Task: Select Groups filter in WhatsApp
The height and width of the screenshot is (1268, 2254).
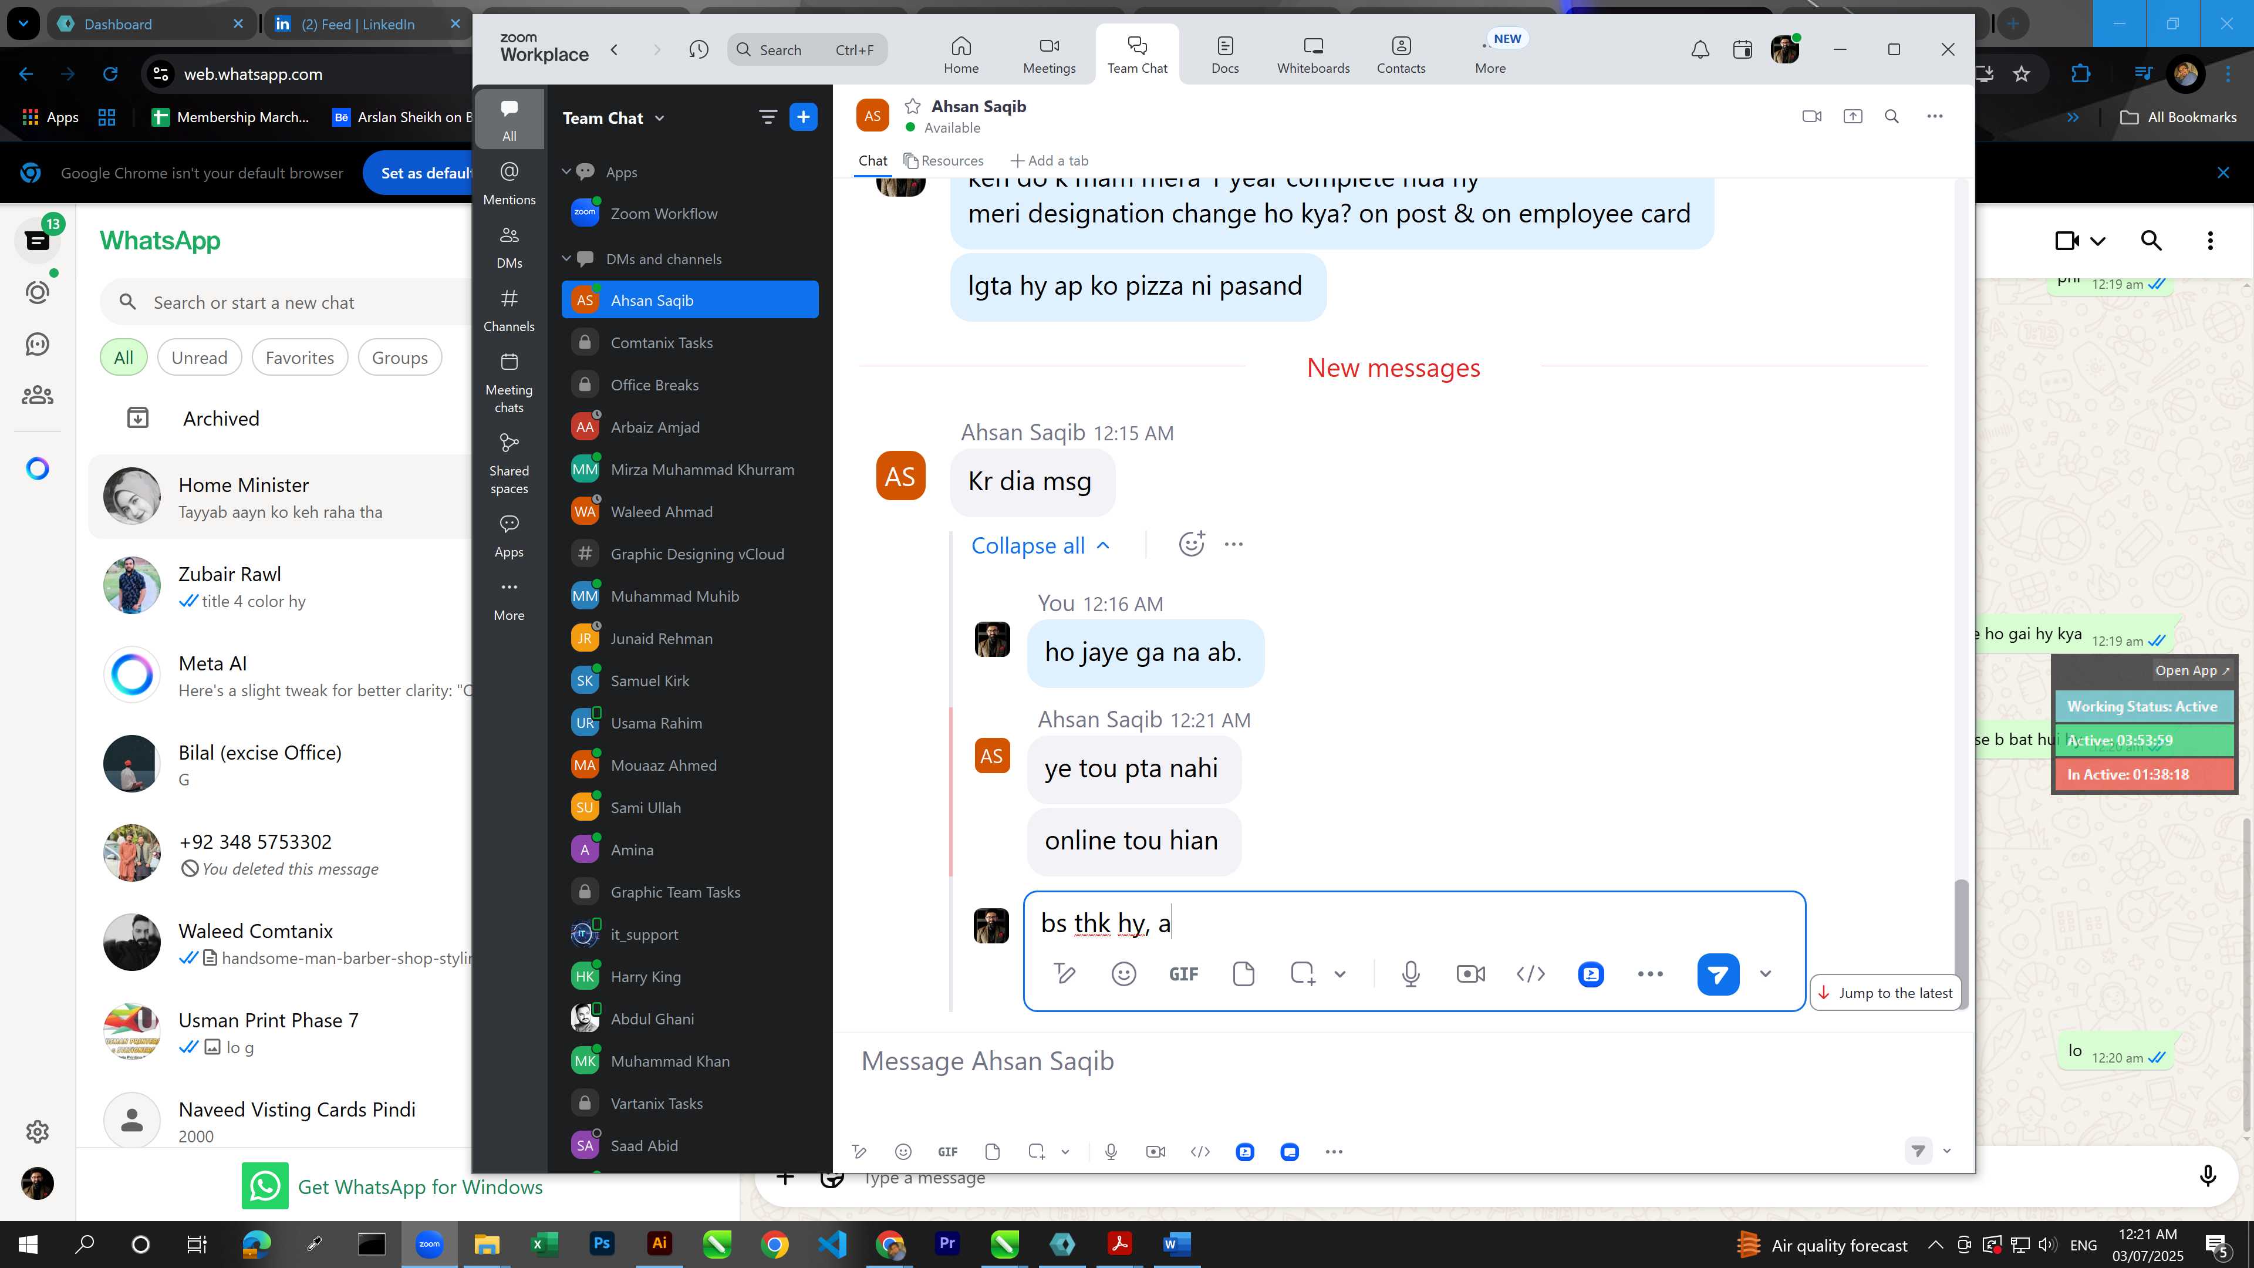Action: point(400,357)
